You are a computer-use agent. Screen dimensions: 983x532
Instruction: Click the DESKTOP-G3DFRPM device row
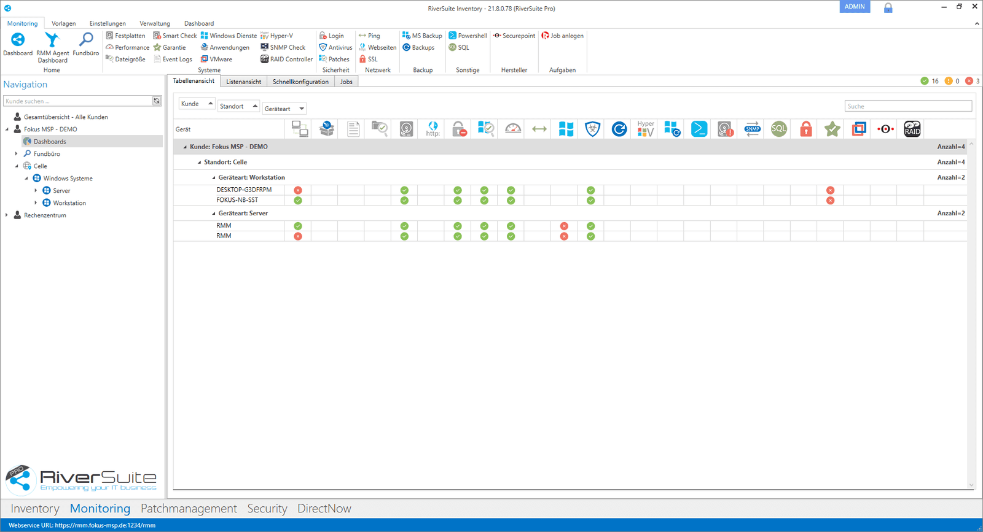570,190
